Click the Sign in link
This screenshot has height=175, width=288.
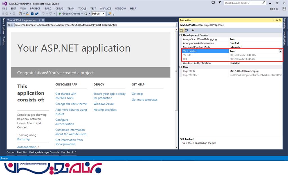point(274,9)
